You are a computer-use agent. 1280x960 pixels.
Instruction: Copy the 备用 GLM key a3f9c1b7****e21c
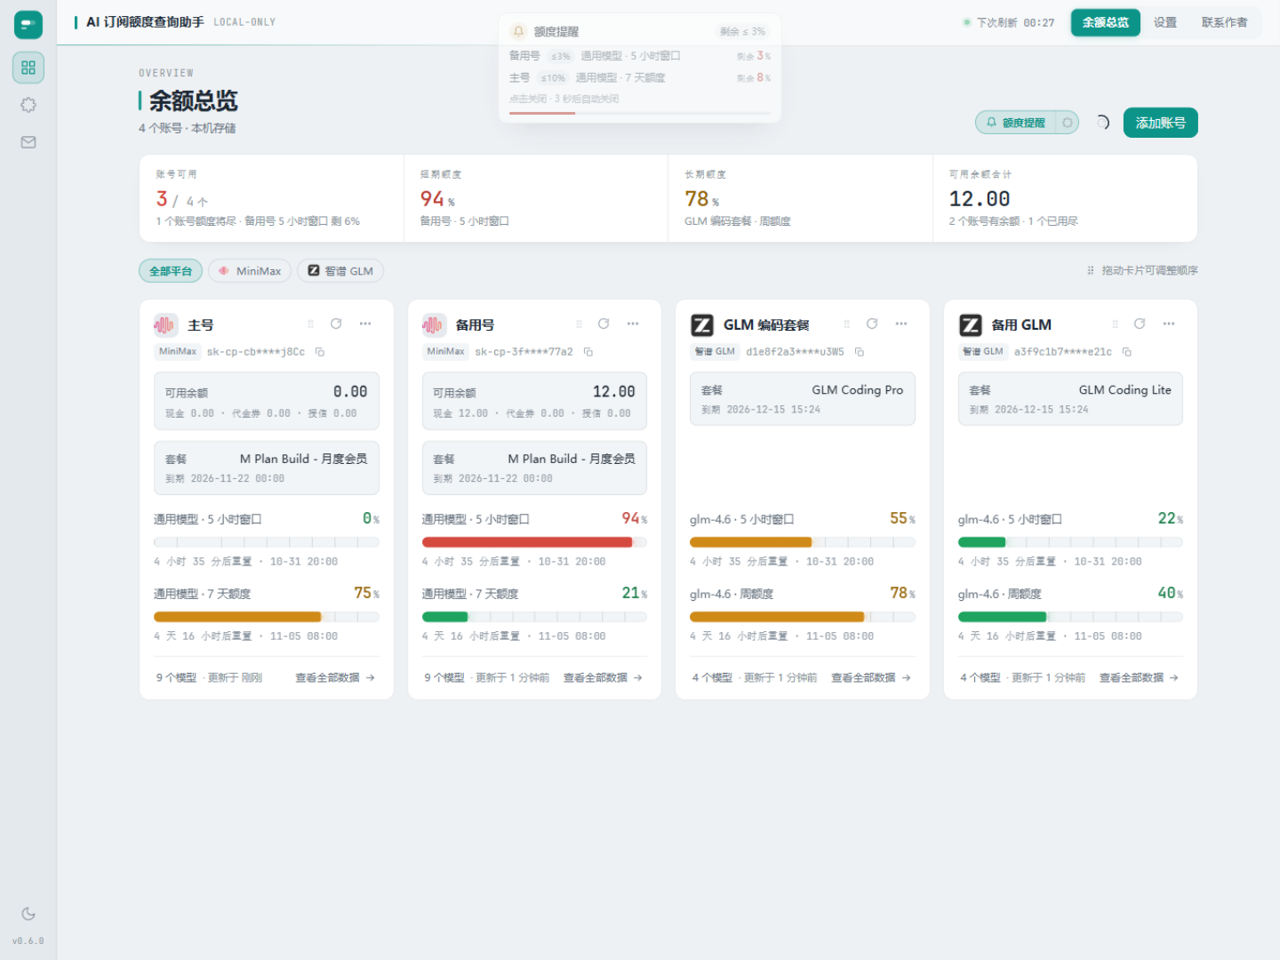[1127, 352]
